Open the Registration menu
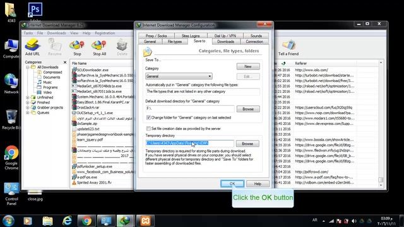 coord(105,33)
